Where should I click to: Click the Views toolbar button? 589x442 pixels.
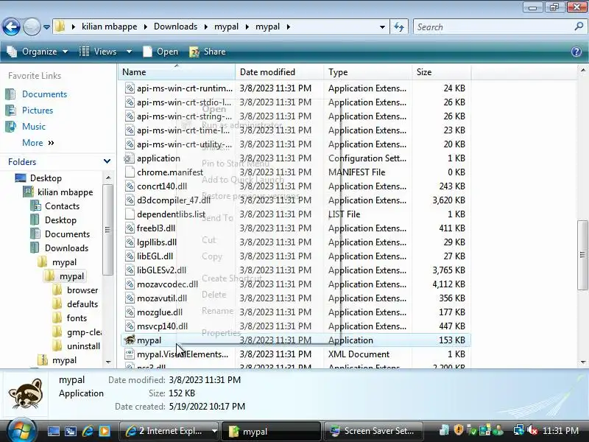coord(99,52)
